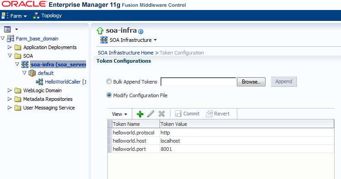341x179 pixels.
Task: Click the green up arrow status icon
Action: click(100, 30)
